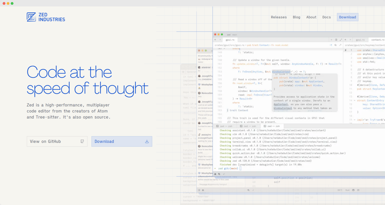The height and width of the screenshot is (205, 385).
Task: Click the 'use std::fmt;' line in context.rs
Action: pos(366,62)
